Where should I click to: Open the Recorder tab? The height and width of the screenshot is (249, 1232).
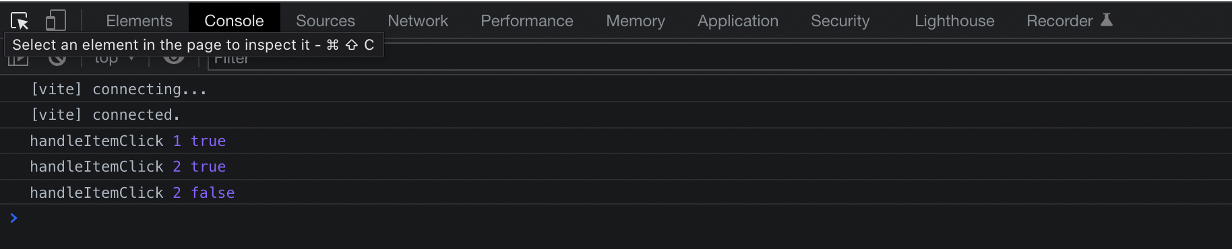1059,21
